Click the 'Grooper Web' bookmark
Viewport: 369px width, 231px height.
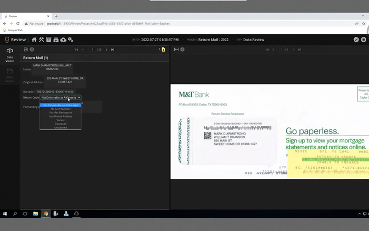(13, 30)
